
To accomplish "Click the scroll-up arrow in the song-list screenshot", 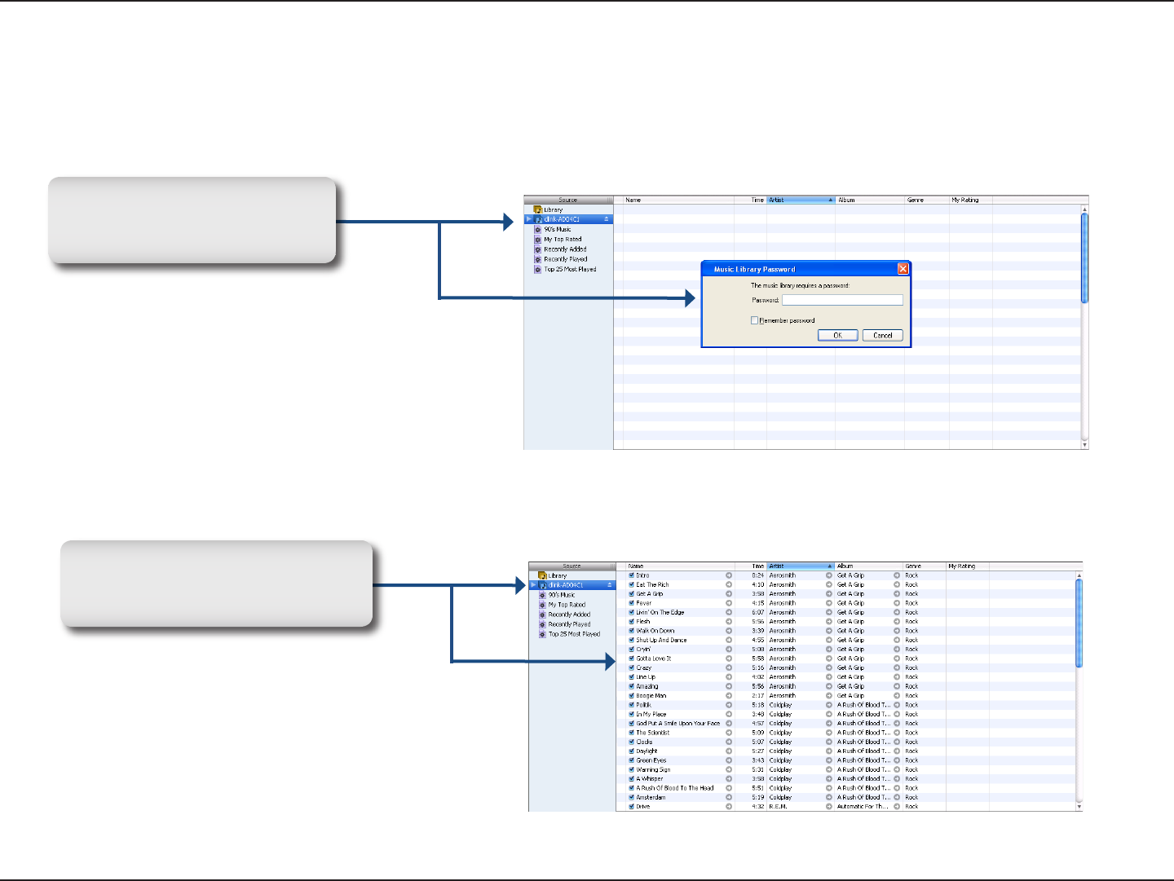I will coord(1079,575).
